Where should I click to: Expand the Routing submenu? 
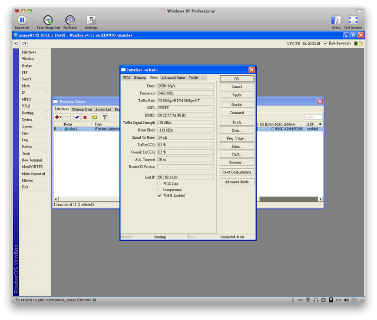pyautogui.click(x=47, y=113)
